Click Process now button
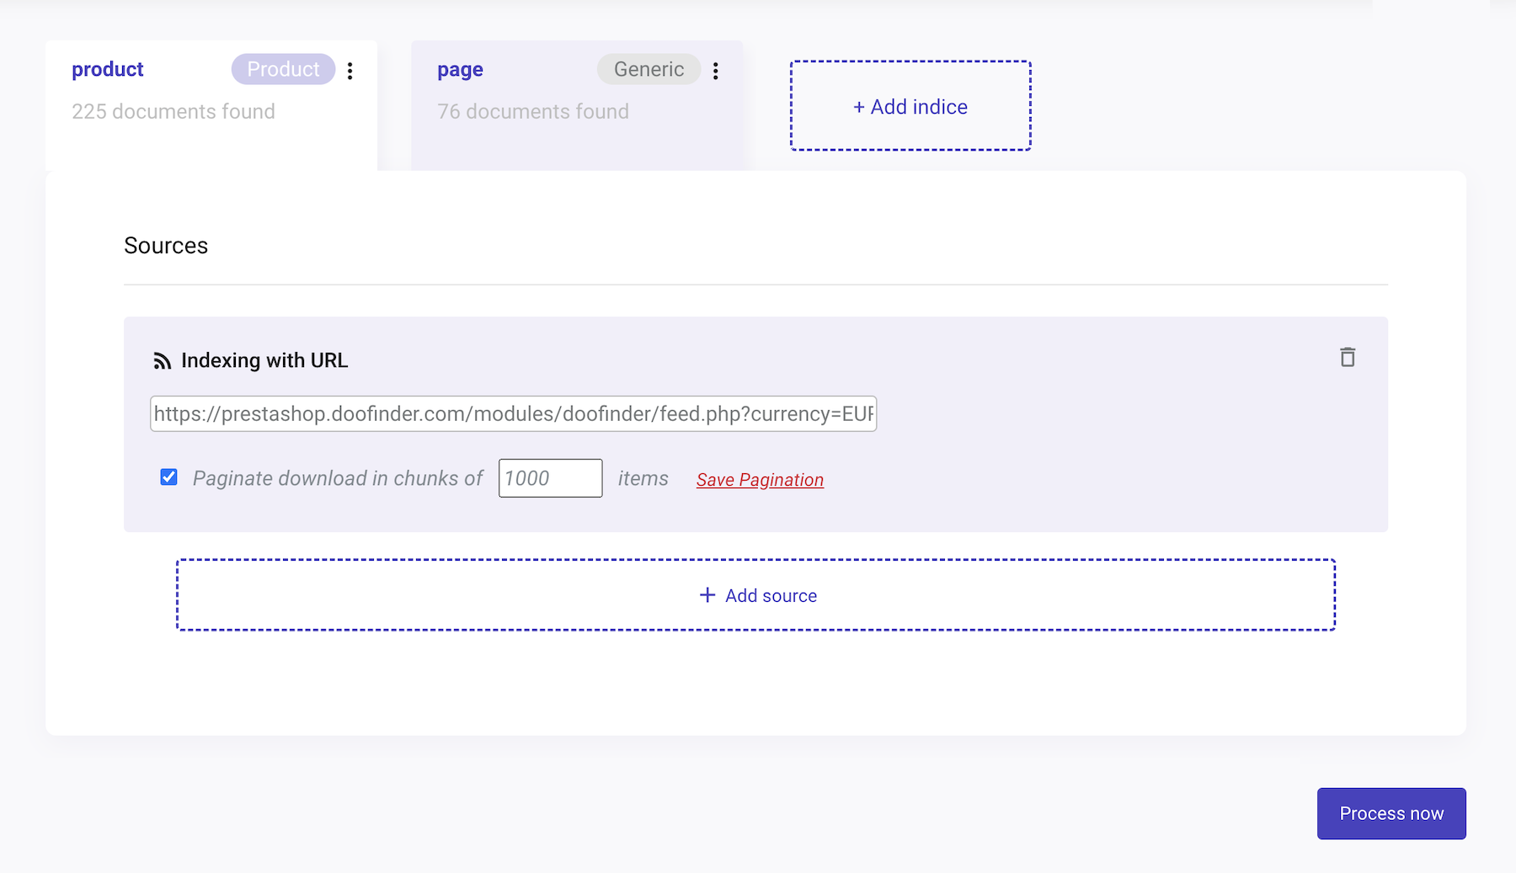 click(1391, 813)
